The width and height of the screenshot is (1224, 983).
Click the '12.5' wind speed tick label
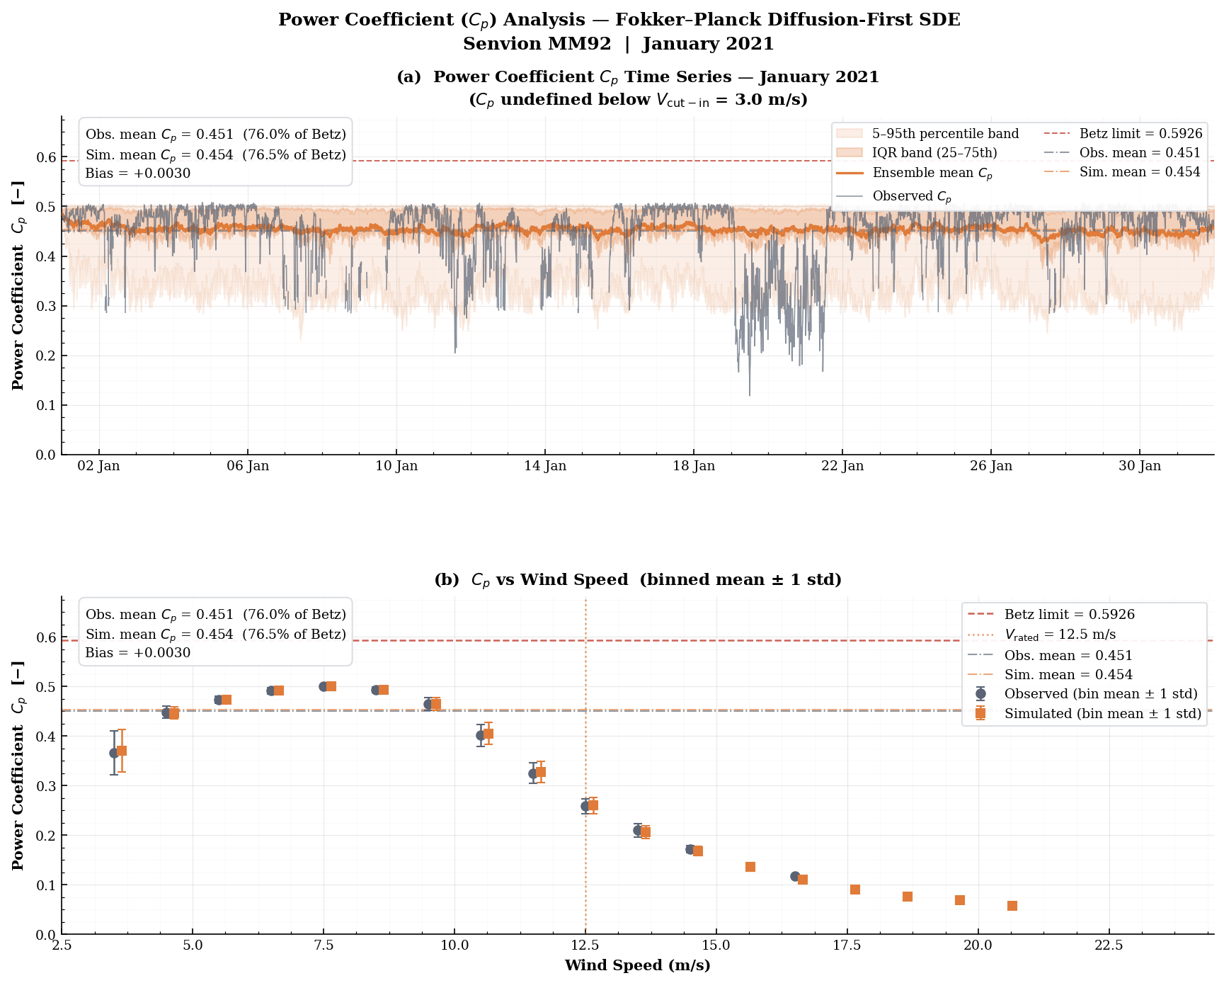coord(585,945)
